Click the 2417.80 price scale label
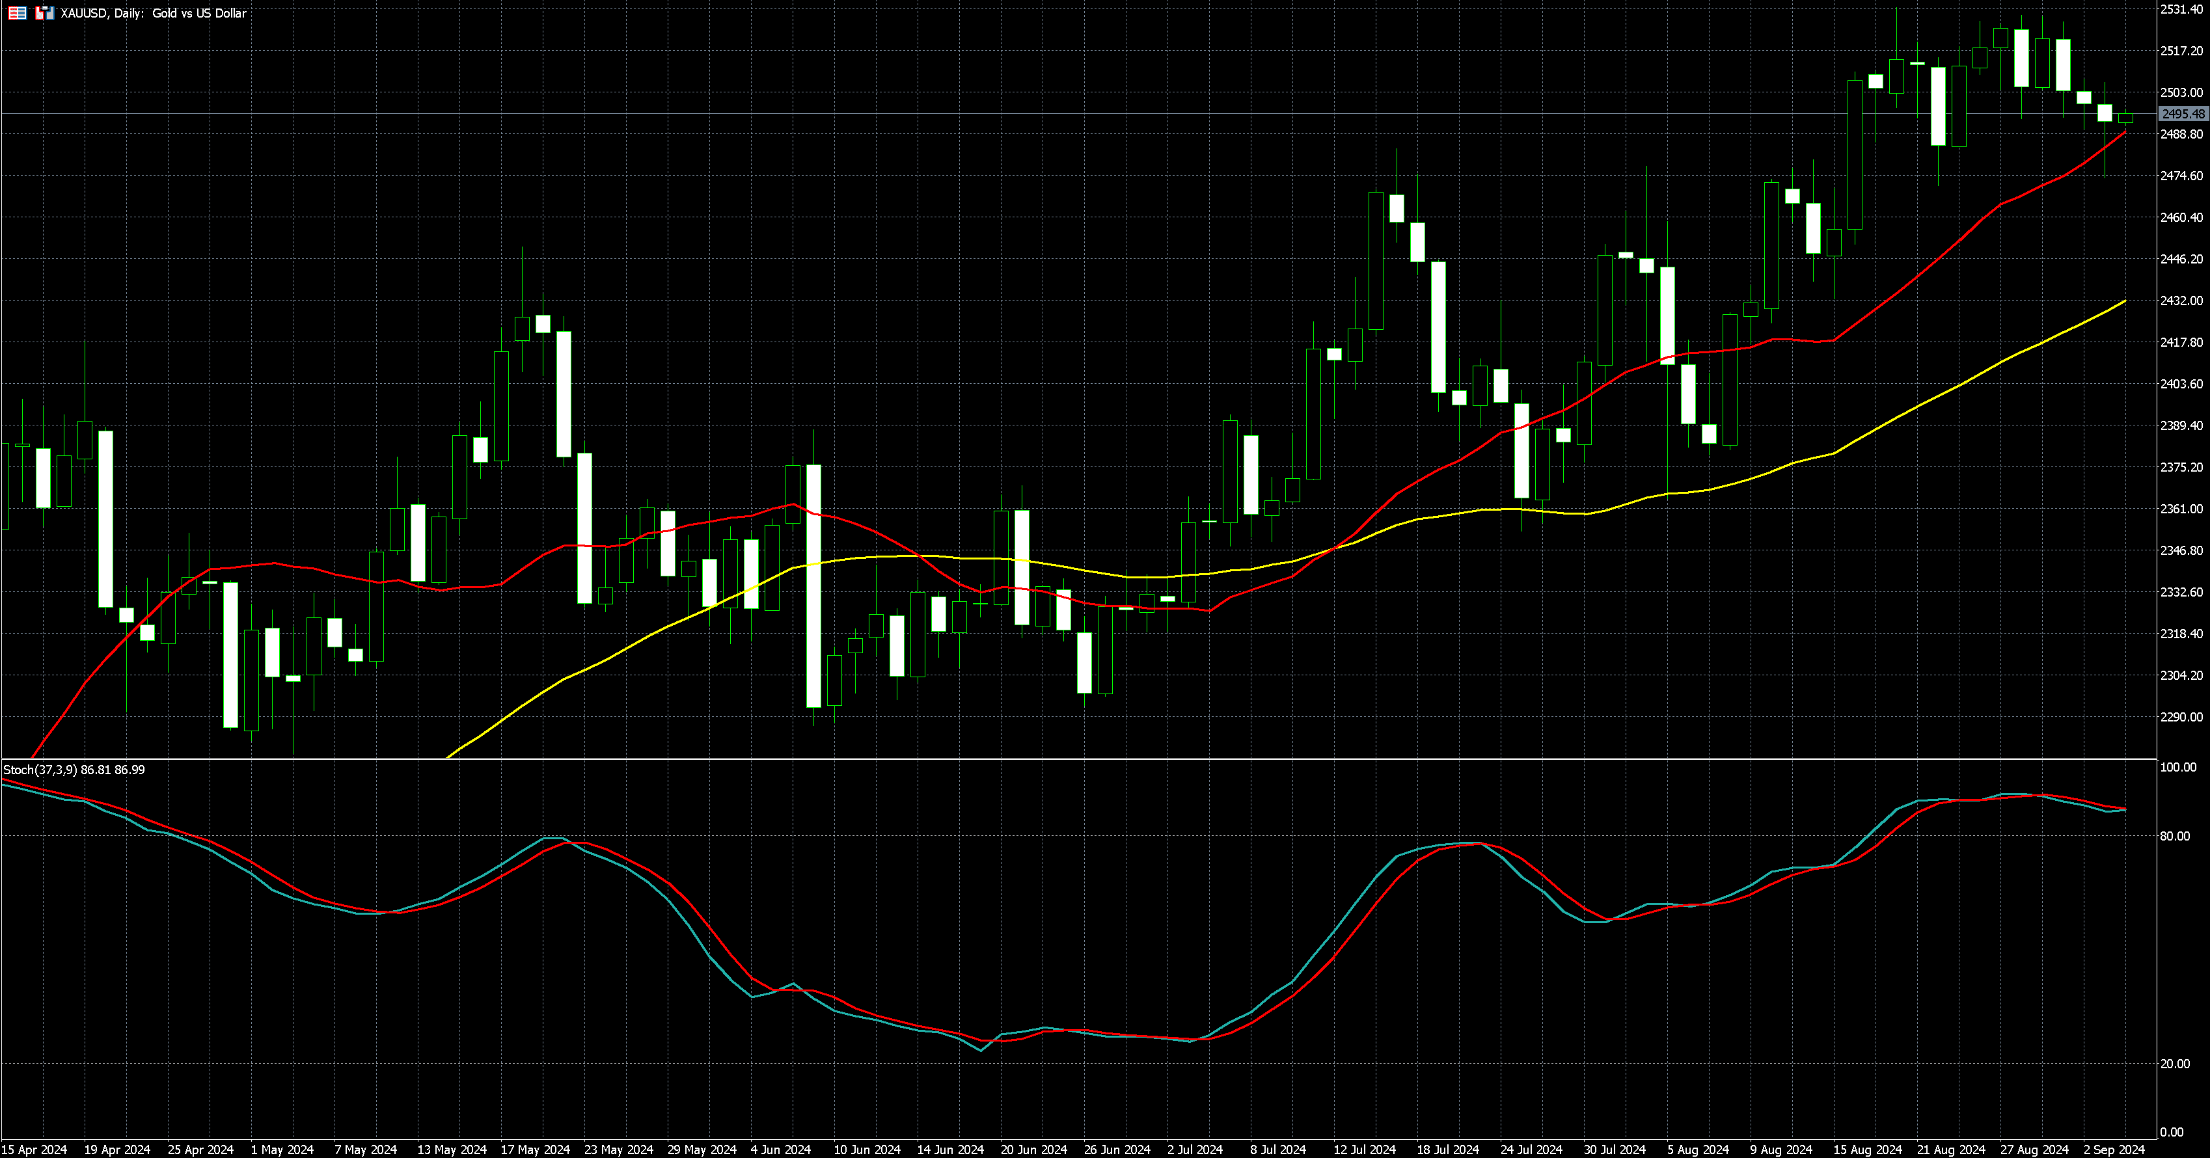This screenshot has width=2210, height=1158. (2181, 342)
